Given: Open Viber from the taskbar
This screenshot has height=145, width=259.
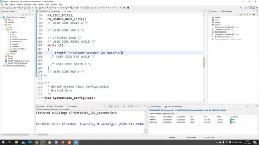Looking at the screenshot, I should 56,142.
